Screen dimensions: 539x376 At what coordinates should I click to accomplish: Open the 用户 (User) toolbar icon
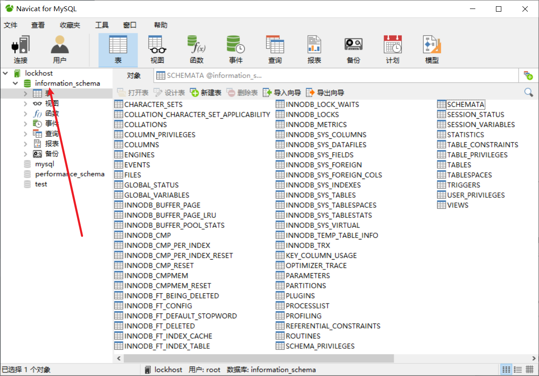click(x=60, y=50)
